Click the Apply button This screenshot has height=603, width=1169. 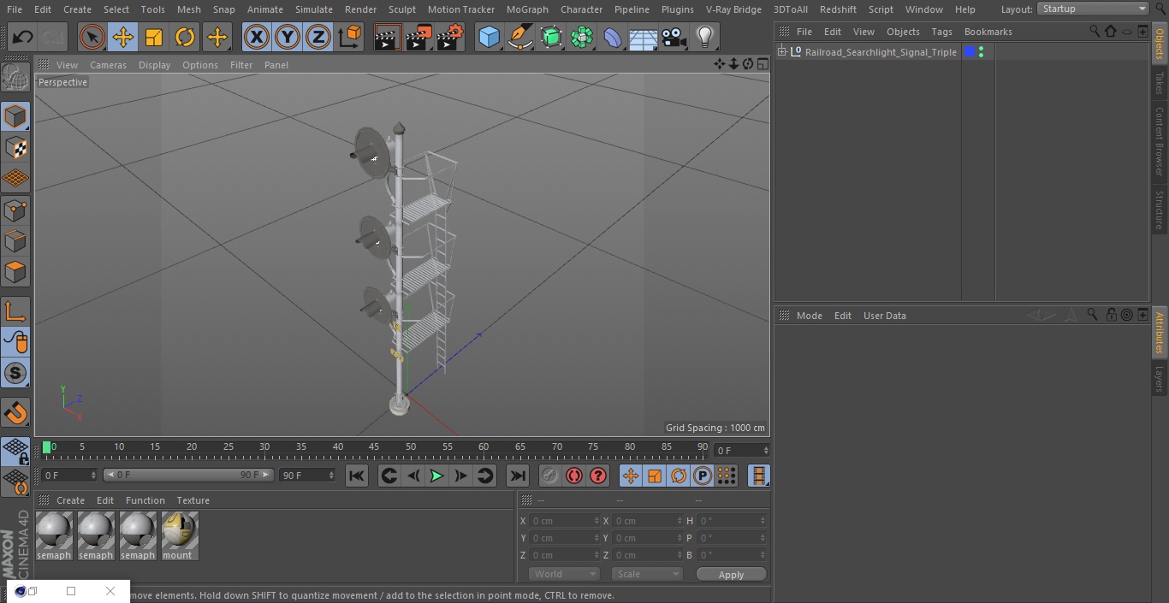731,575
